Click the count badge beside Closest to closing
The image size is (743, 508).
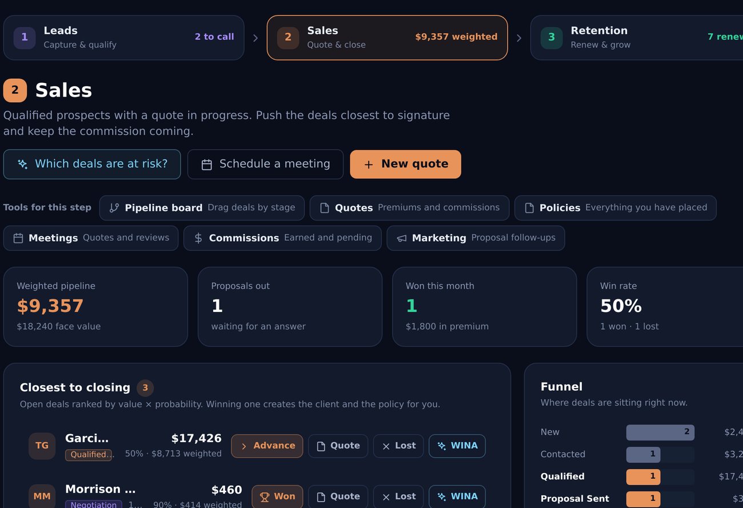click(x=145, y=388)
